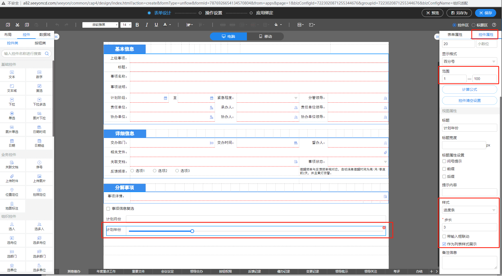Open the help question mark icon

494,25
